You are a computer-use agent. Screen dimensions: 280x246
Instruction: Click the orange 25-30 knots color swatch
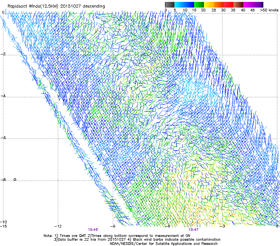219,5
